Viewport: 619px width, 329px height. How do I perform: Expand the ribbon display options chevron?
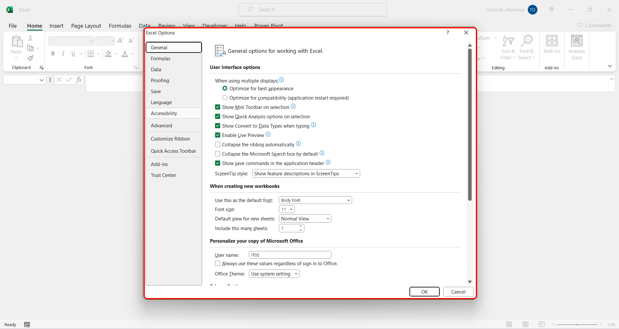(610, 66)
